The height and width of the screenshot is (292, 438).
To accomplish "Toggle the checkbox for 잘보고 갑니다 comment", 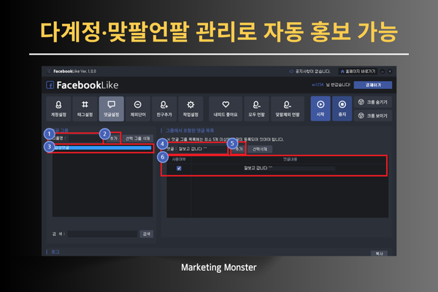I will (179, 168).
